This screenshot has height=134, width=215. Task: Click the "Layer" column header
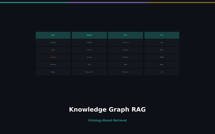53,35
